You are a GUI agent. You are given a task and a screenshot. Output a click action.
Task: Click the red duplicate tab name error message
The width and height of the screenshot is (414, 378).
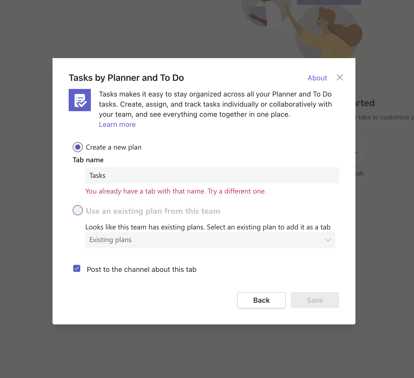(176, 191)
